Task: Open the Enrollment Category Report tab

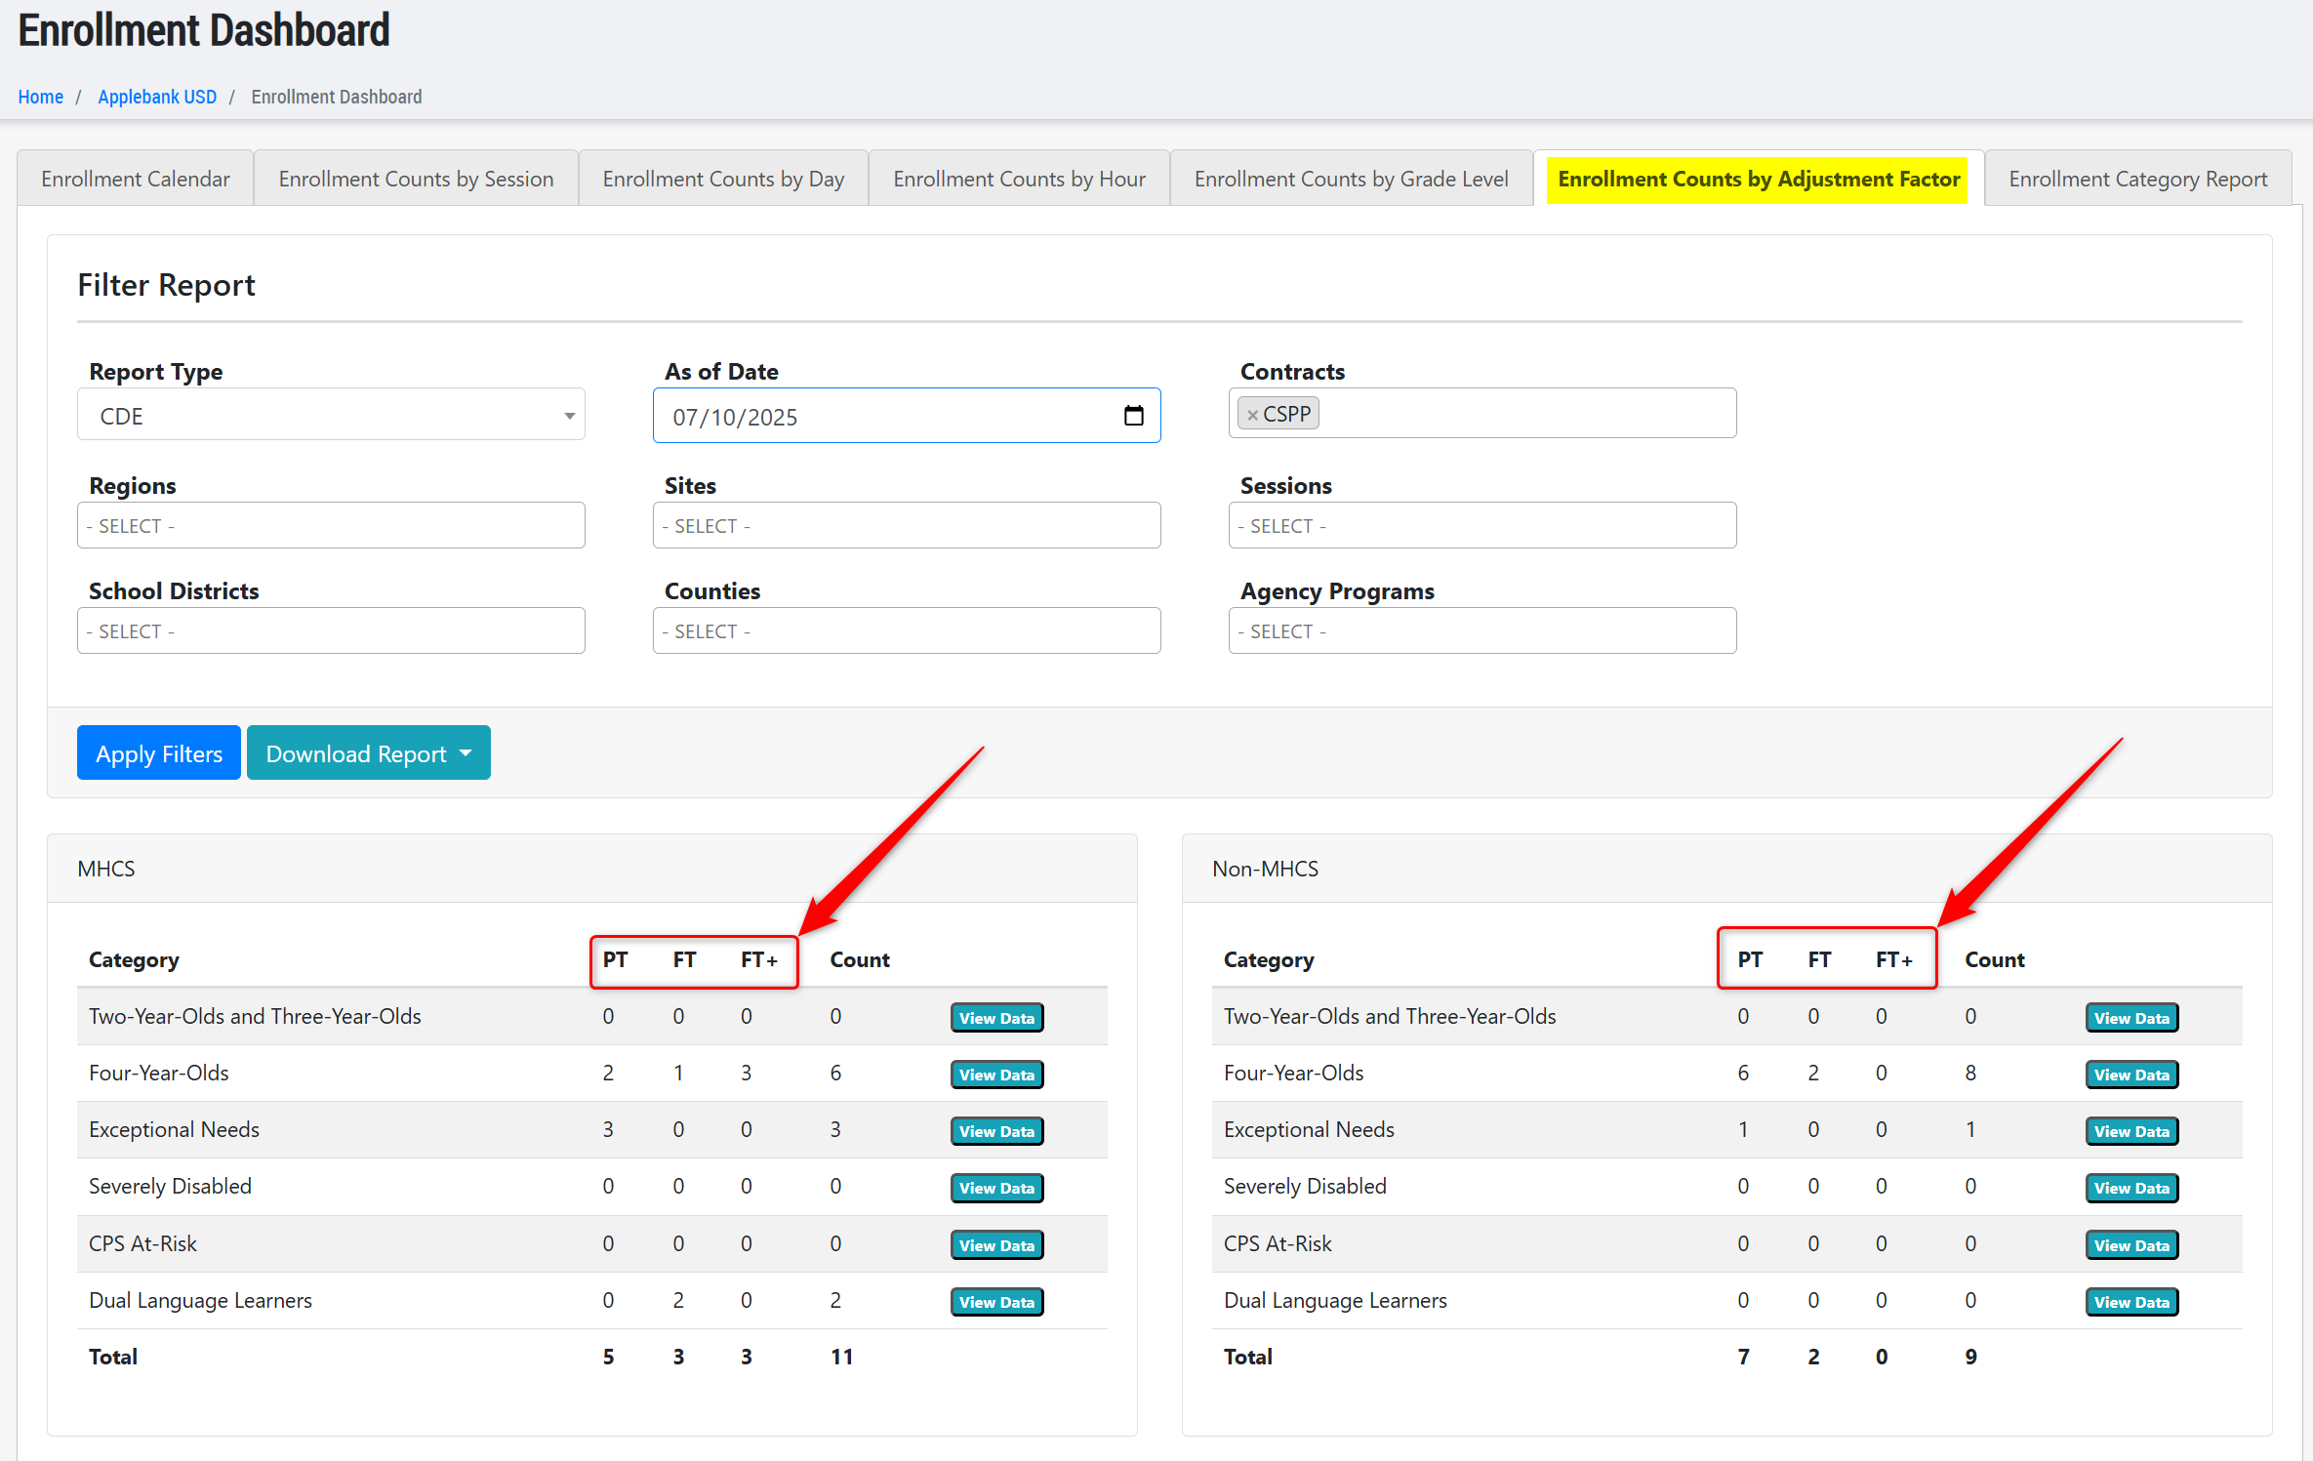Action: pyautogui.click(x=2137, y=180)
